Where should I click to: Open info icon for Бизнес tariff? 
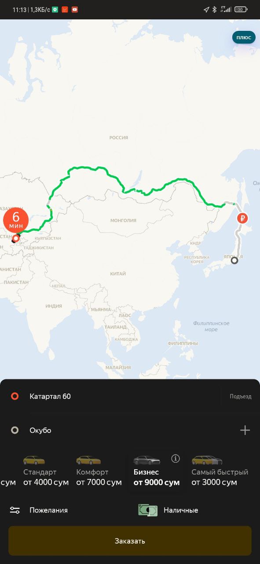coord(176,459)
